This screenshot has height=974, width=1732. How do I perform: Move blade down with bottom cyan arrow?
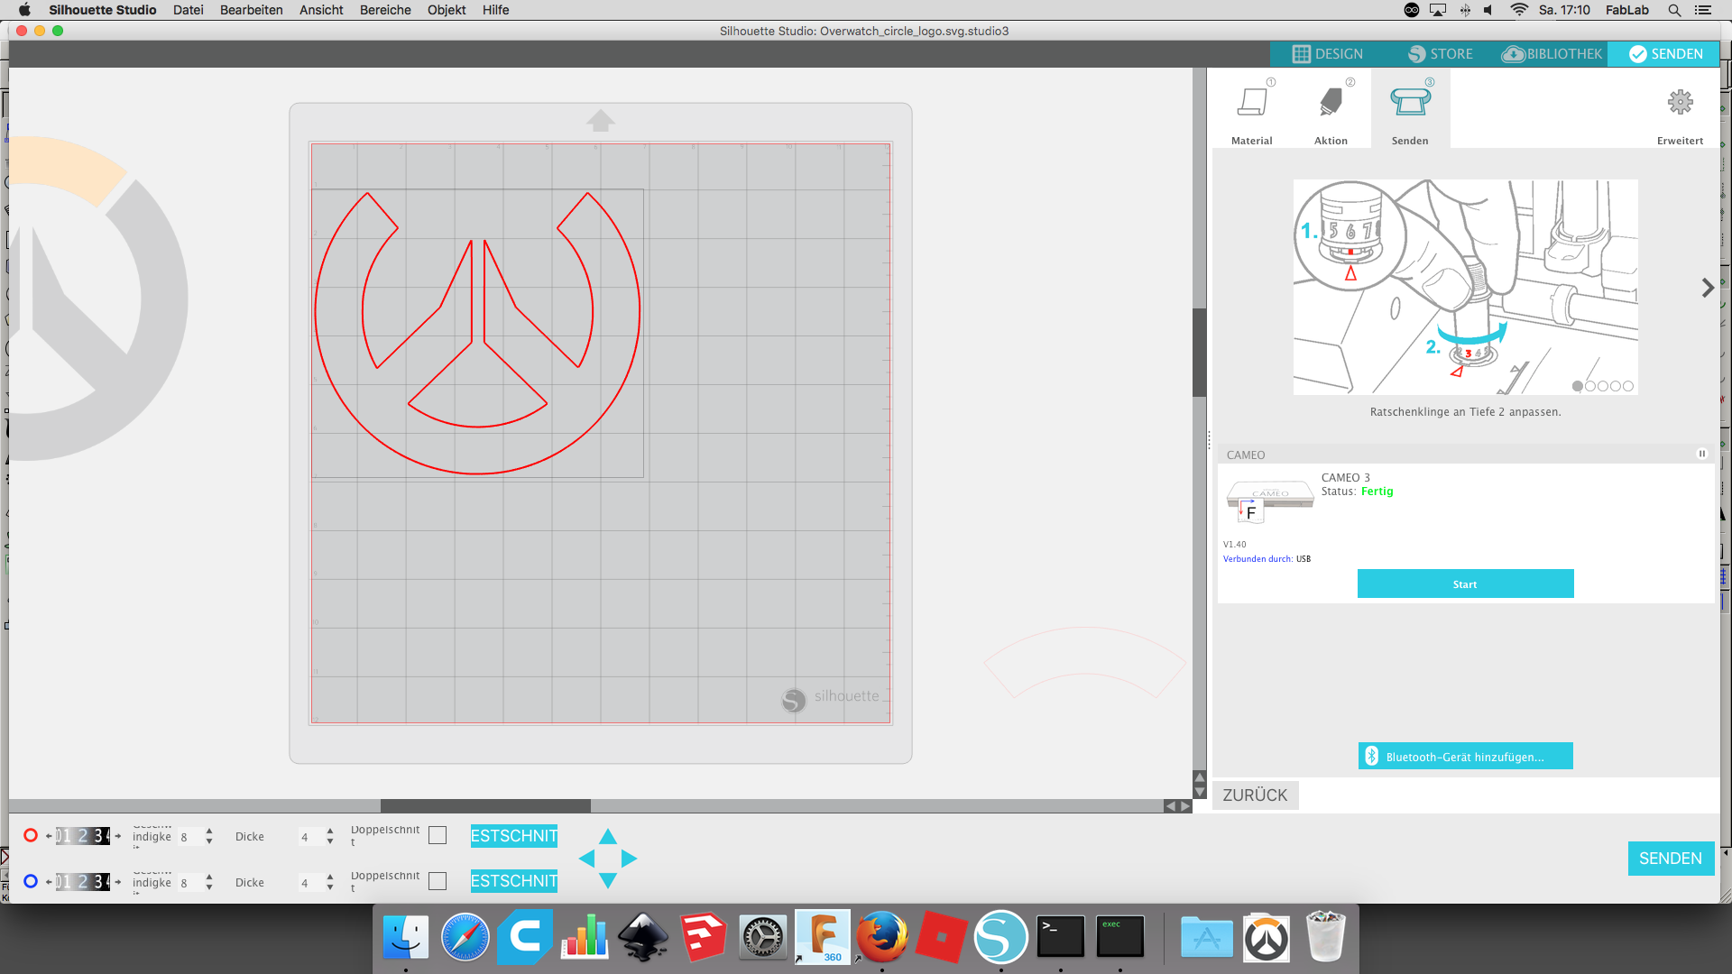(x=608, y=880)
